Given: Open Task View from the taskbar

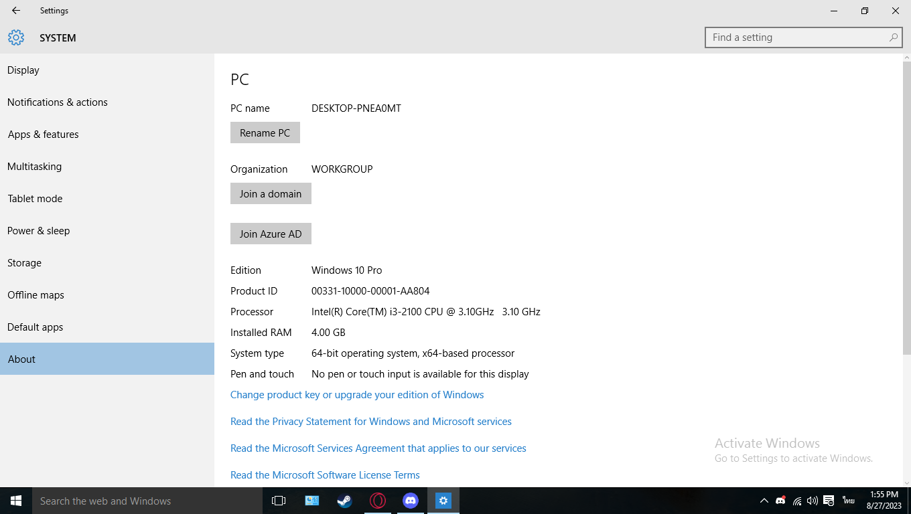Looking at the screenshot, I should tap(279, 501).
